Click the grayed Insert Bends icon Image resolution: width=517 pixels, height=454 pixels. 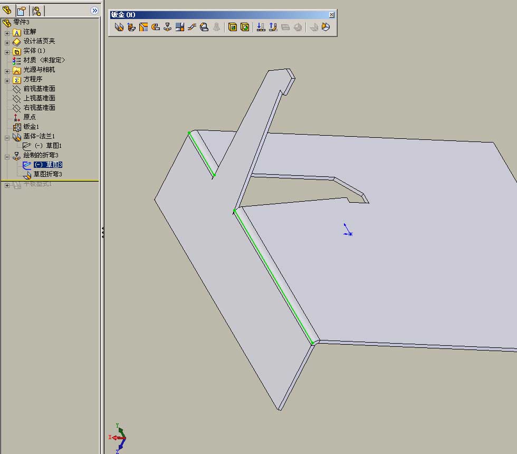point(313,27)
